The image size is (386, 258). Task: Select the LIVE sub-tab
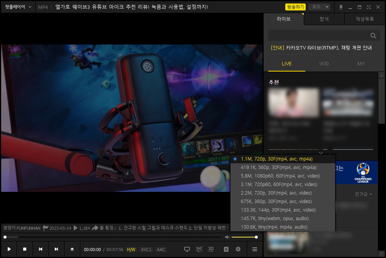286,64
